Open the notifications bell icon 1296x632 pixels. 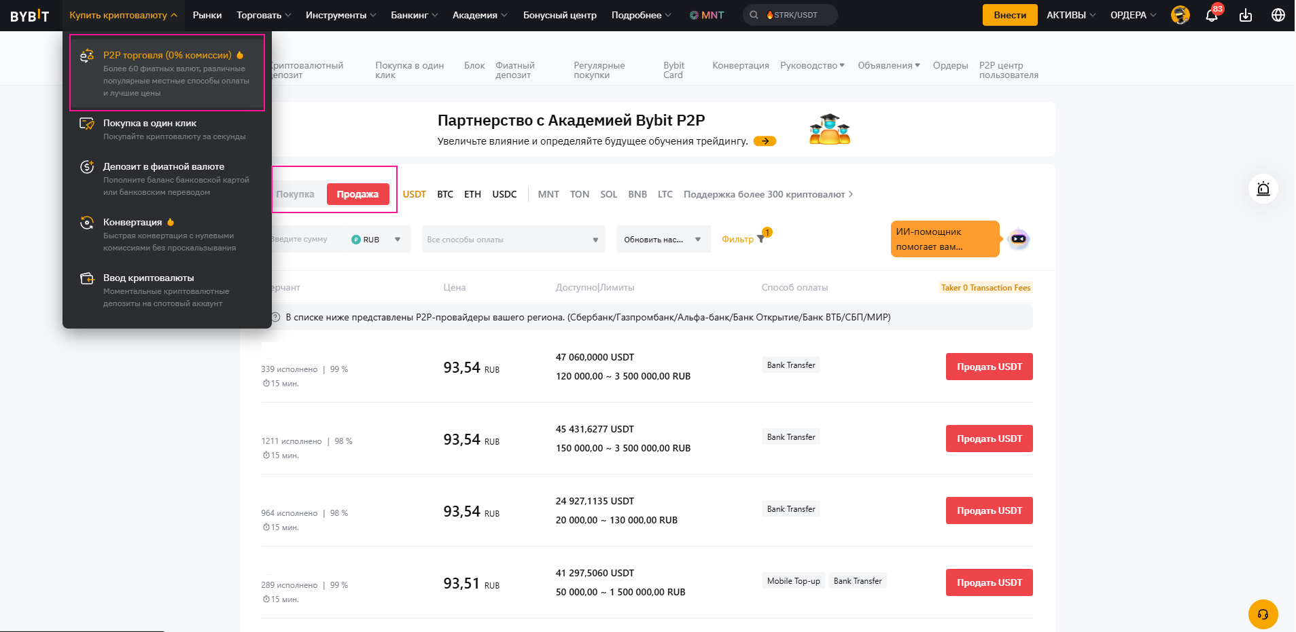[1211, 16]
